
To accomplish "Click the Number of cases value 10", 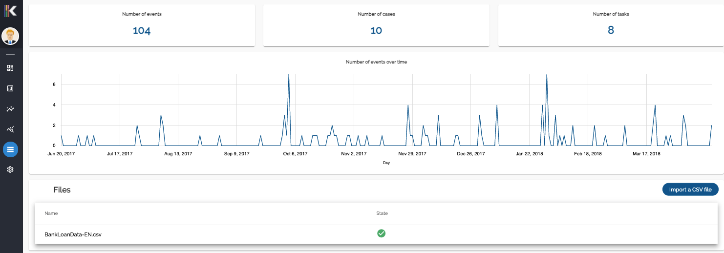I will click(x=376, y=30).
